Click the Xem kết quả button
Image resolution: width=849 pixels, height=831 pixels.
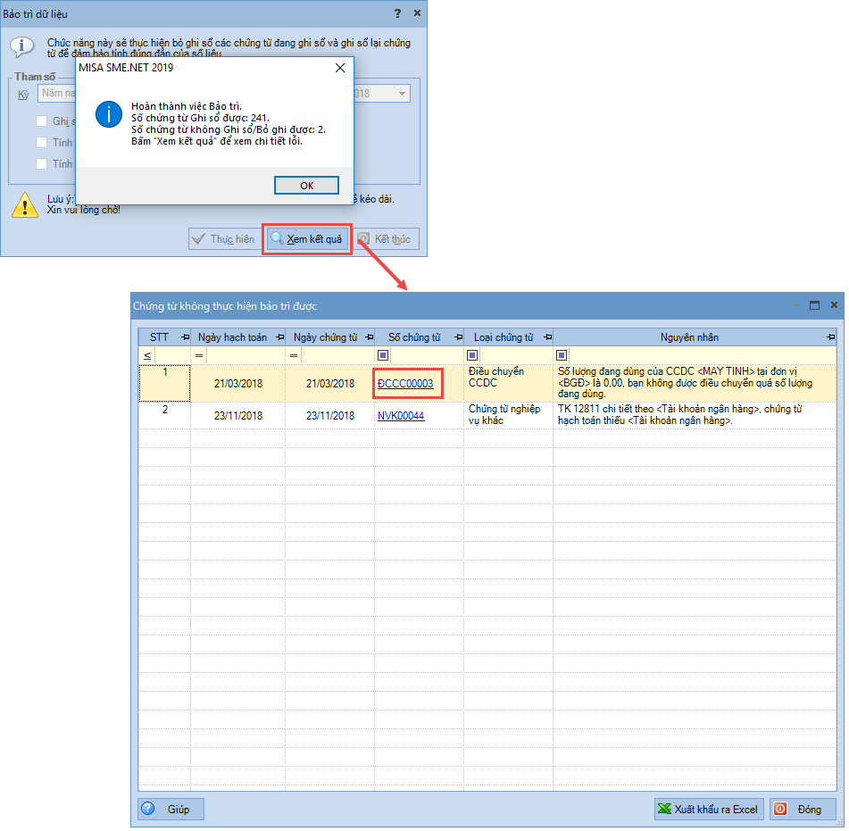point(307,239)
